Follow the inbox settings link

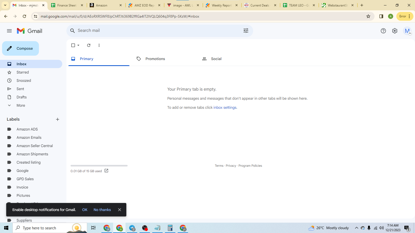(x=225, y=107)
